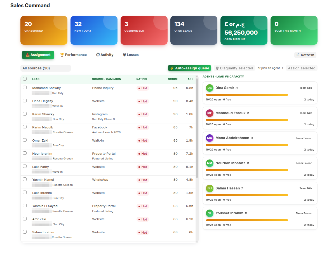The height and width of the screenshot is (256, 336).
Task: Click the "Walk-in" source cell
Action: tap(98, 140)
